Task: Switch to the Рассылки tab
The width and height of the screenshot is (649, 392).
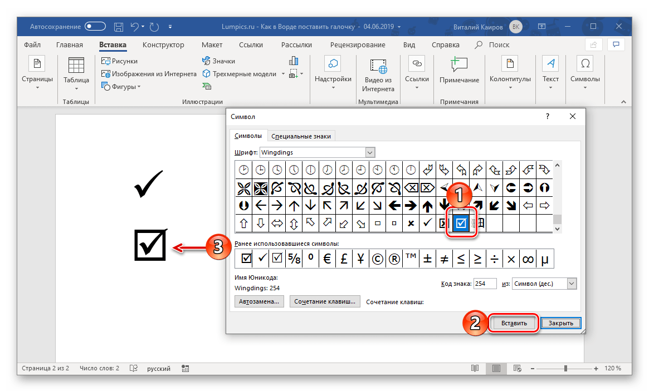Action: tap(296, 44)
